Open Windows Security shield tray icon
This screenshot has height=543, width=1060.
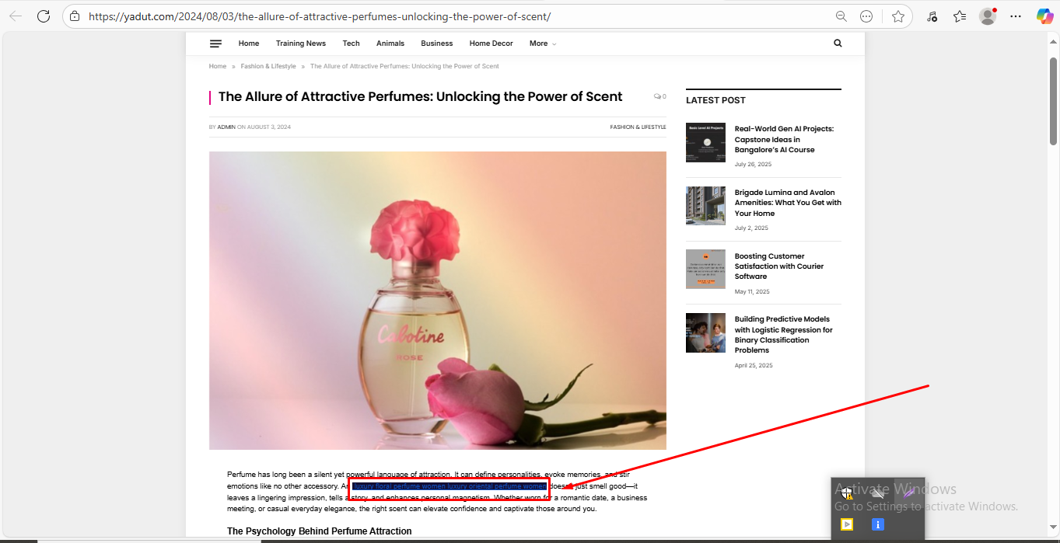[x=847, y=493]
